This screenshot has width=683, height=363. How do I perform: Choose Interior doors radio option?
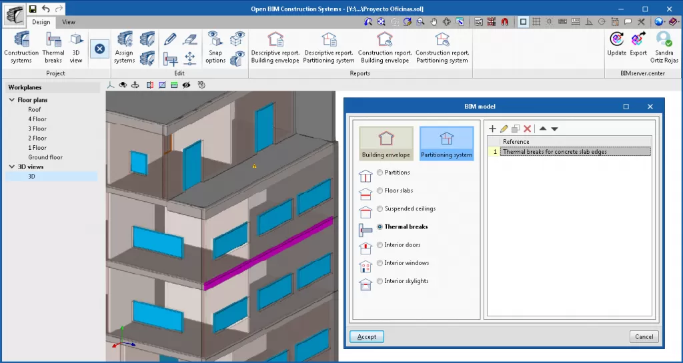point(380,245)
